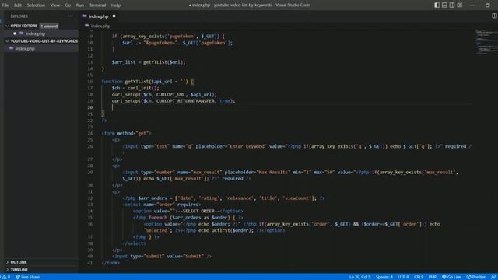The image size is (498, 280).
Task: Click the '$ch = curl_init();' line
Action: (x=135, y=88)
